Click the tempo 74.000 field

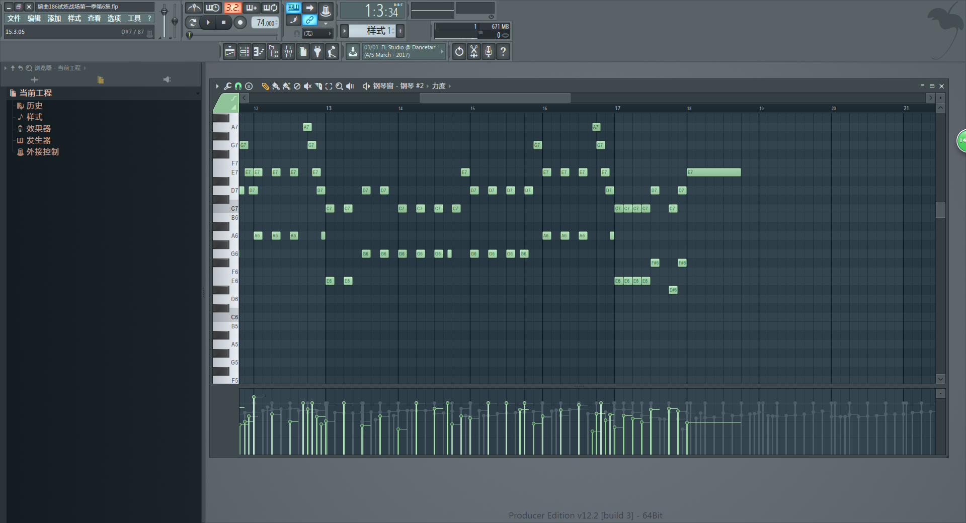coord(265,23)
